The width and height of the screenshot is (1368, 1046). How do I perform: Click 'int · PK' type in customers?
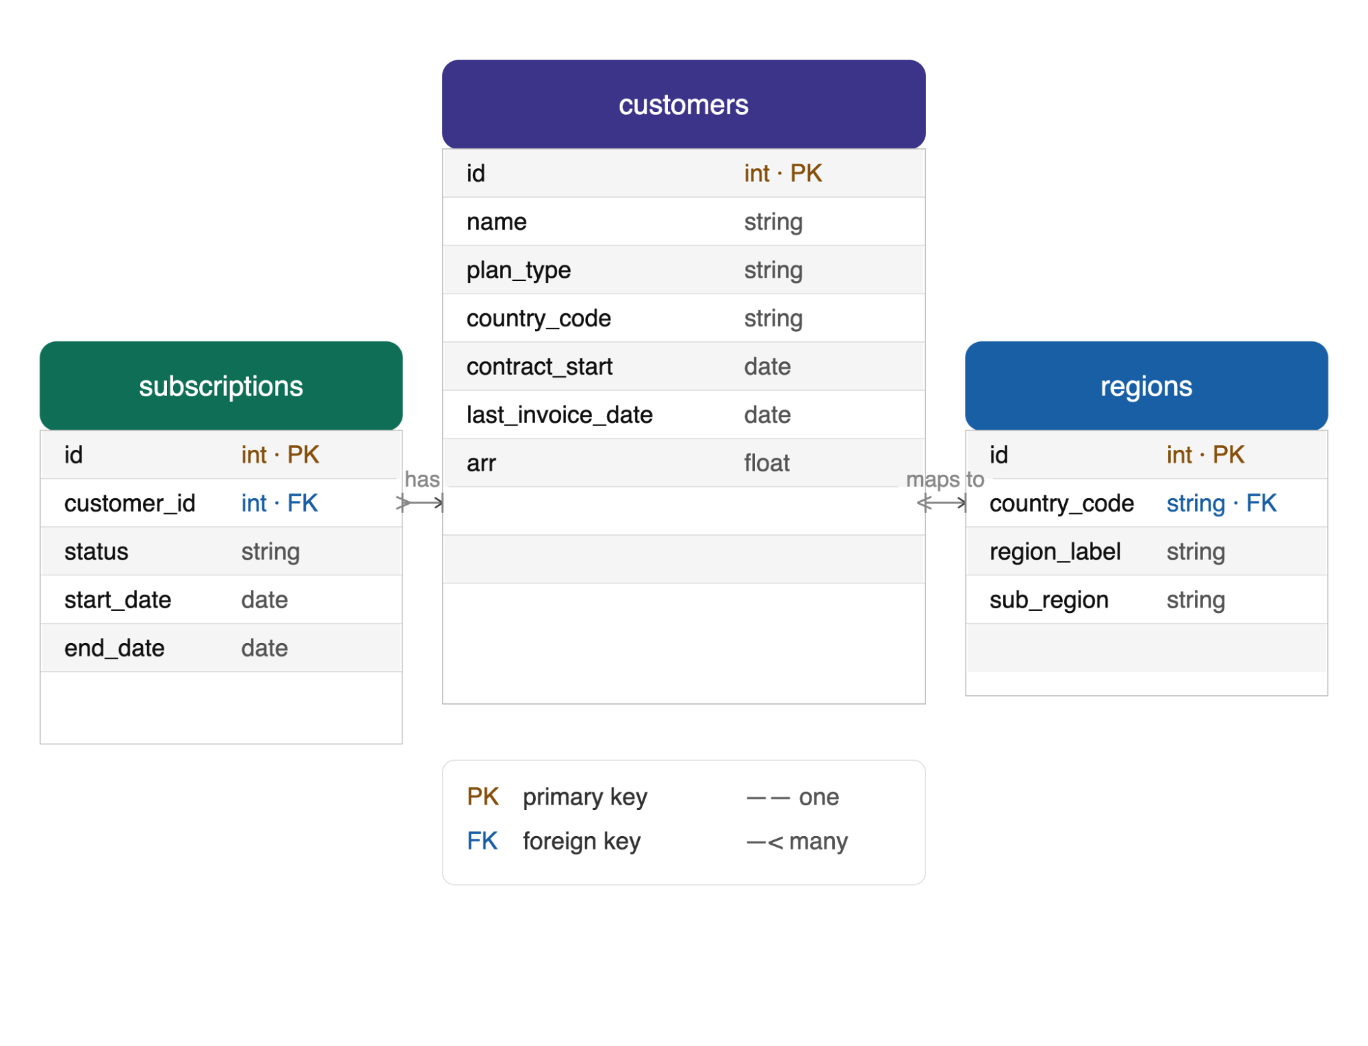[783, 173]
